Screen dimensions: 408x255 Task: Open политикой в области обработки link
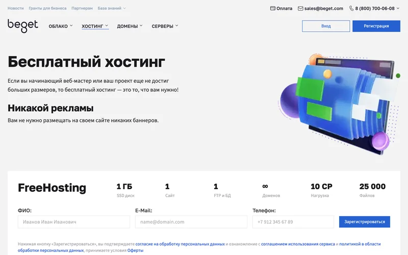point(360,244)
